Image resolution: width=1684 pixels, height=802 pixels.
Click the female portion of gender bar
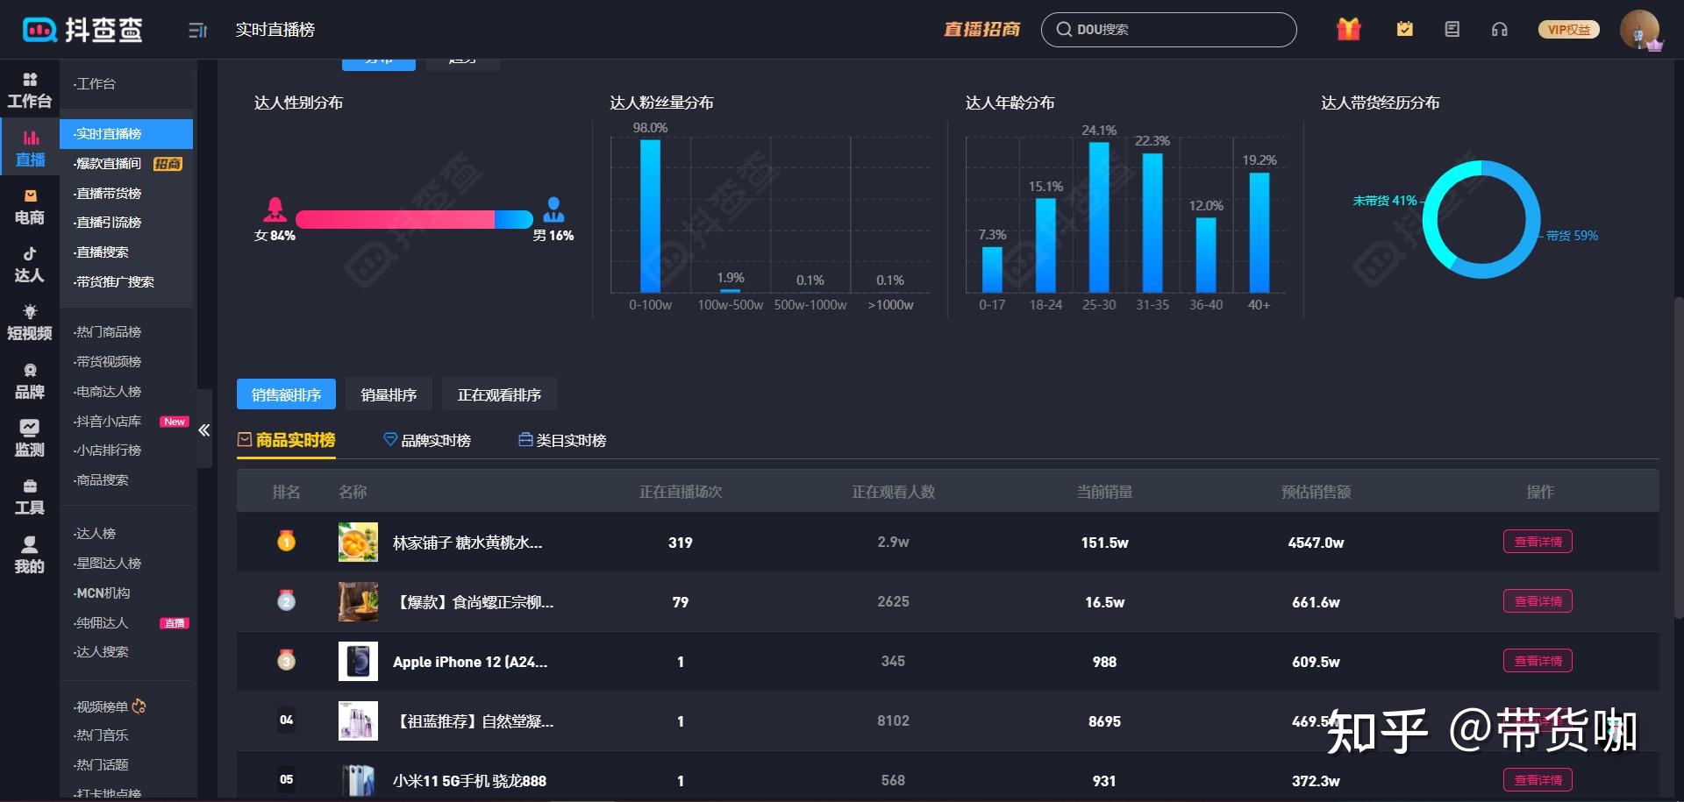(x=396, y=219)
